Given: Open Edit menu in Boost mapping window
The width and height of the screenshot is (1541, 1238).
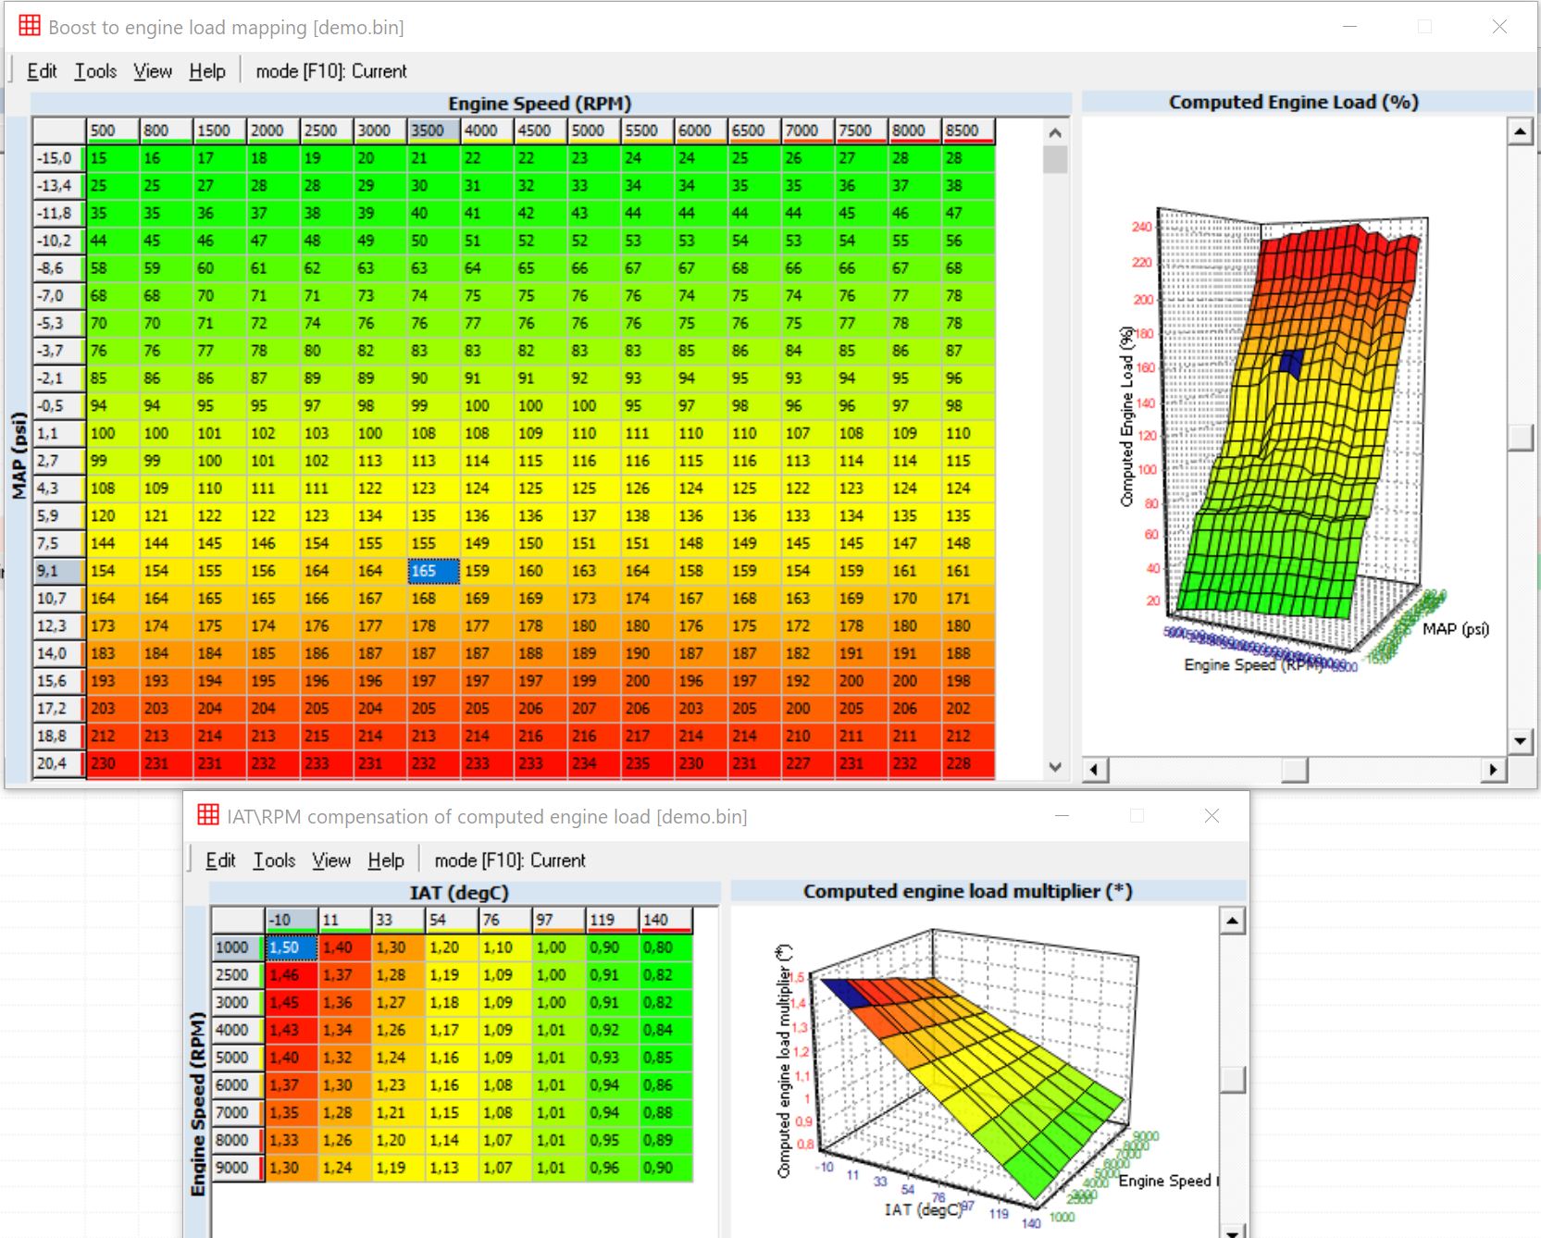Looking at the screenshot, I should pos(42,71).
